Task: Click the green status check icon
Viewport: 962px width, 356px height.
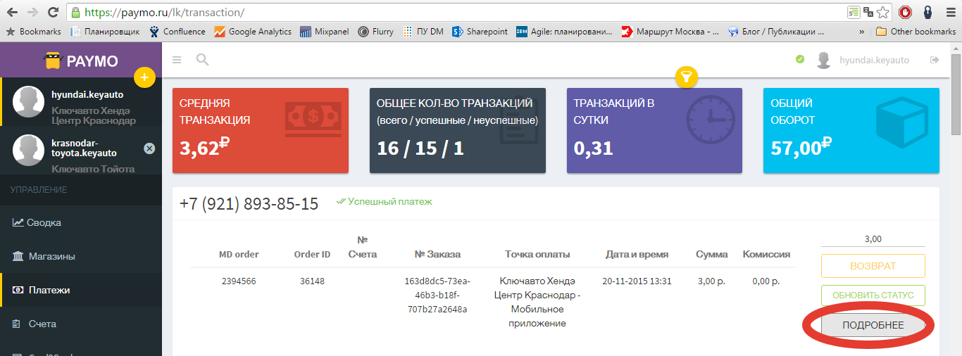Action: [800, 60]
